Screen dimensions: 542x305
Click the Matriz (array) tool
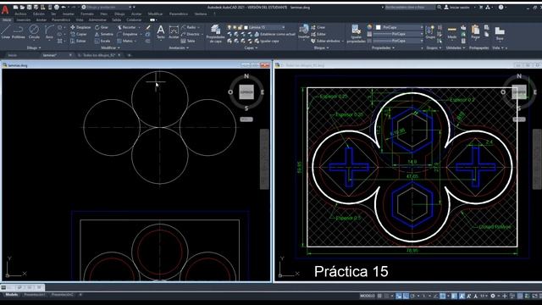coord(125,42)
